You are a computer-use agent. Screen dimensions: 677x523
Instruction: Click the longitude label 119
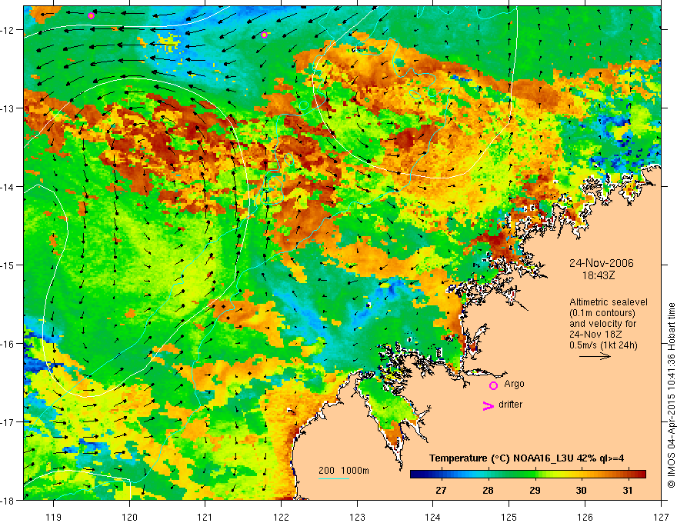pyautogui.click(x=54, y=517)
